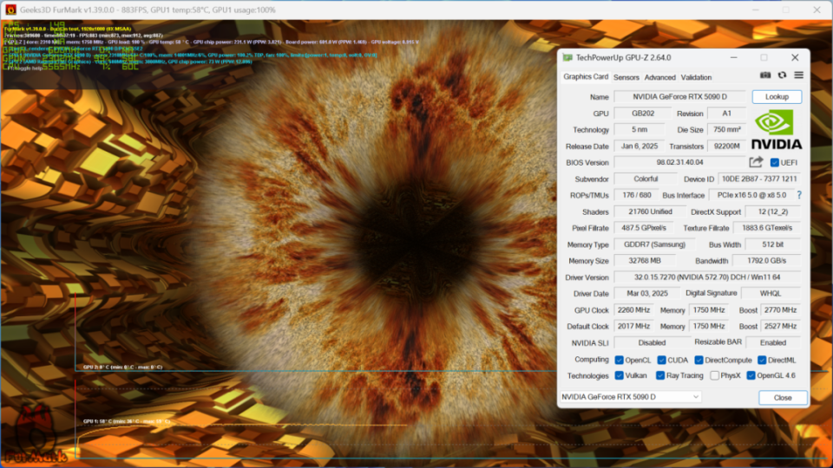The height and width of the screenshot is (468, 833).
Task: Click the Bus Interface question mark
Action: click(x=799, y=195)
